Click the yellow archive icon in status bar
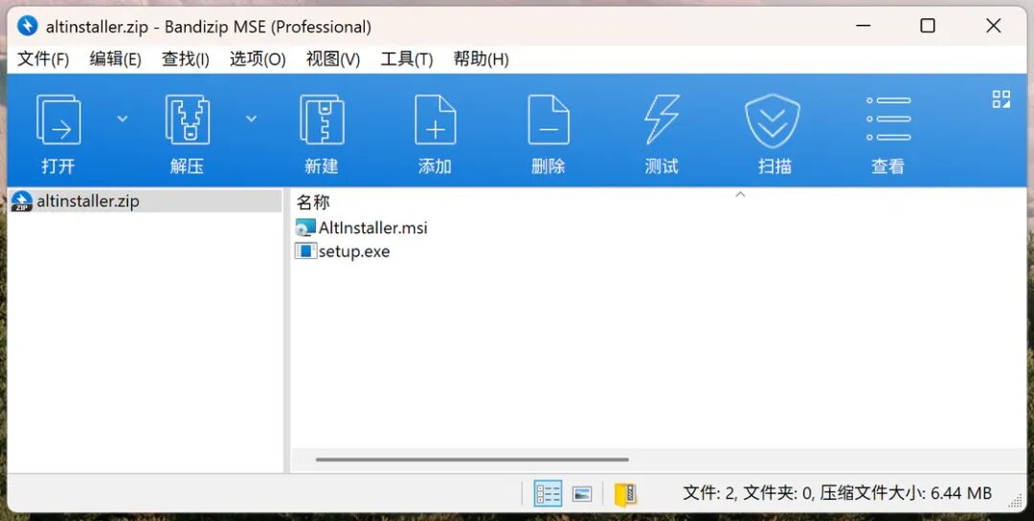This screenshot has width=1034, height=521. (x=625, y=494)
